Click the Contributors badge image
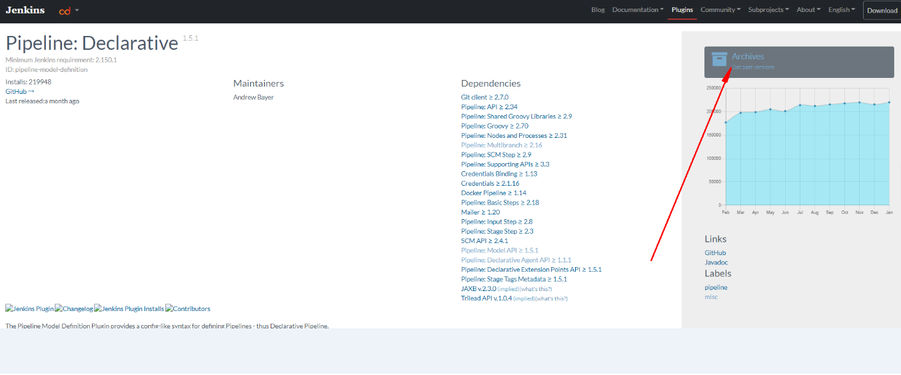 click(188, 308)
